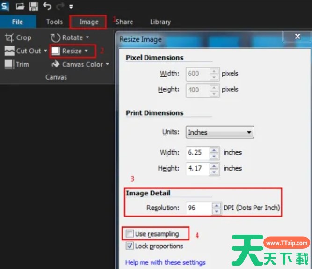Image resolution: width=312 pixels, height=269 pixels.
Task: Undo the last action
Action: pyautogui.click(x=47, y=6)
